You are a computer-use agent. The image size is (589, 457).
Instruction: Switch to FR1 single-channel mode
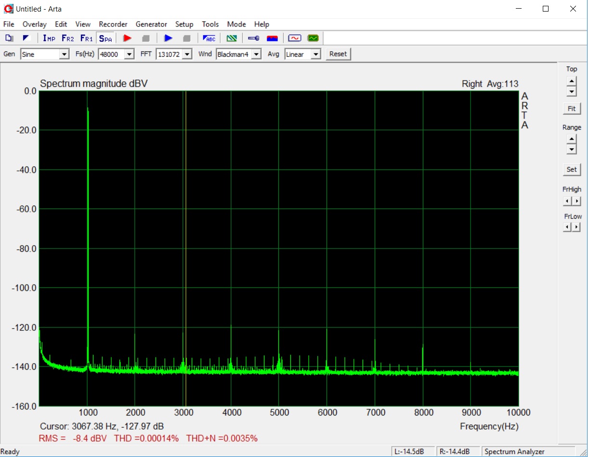click(87, 38)
